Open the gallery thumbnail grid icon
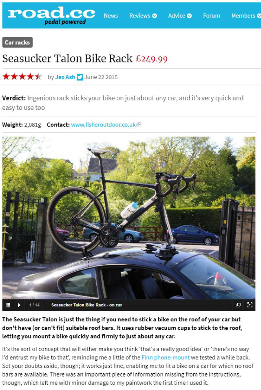 pyautogui.click(x=8, y=305)
